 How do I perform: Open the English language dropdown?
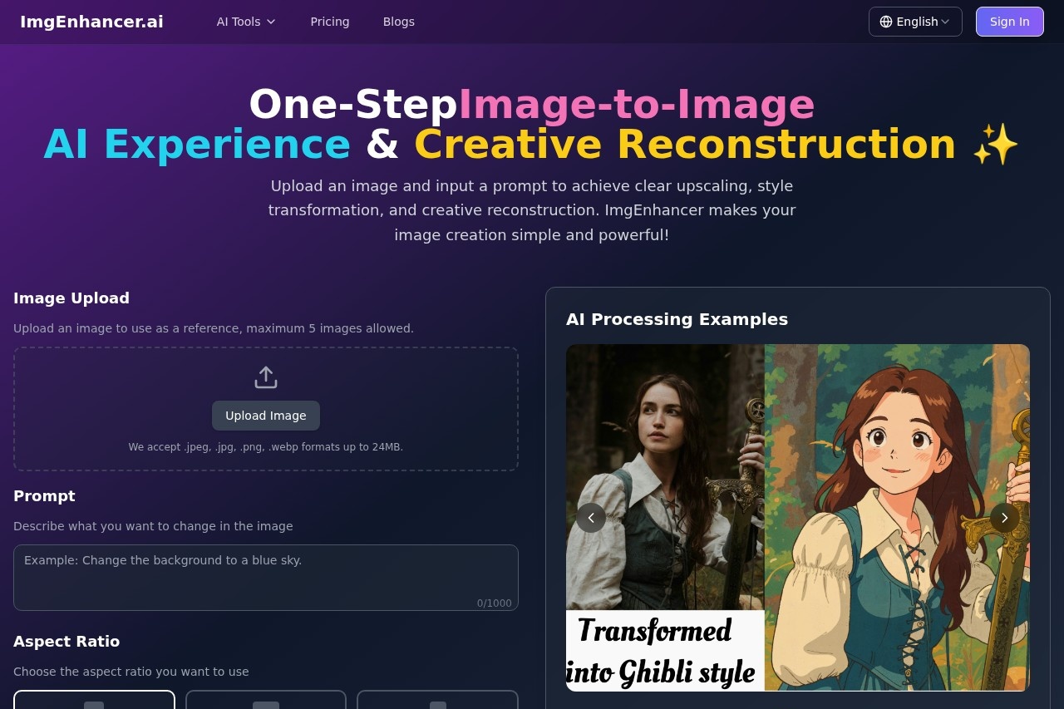[915, 22]
